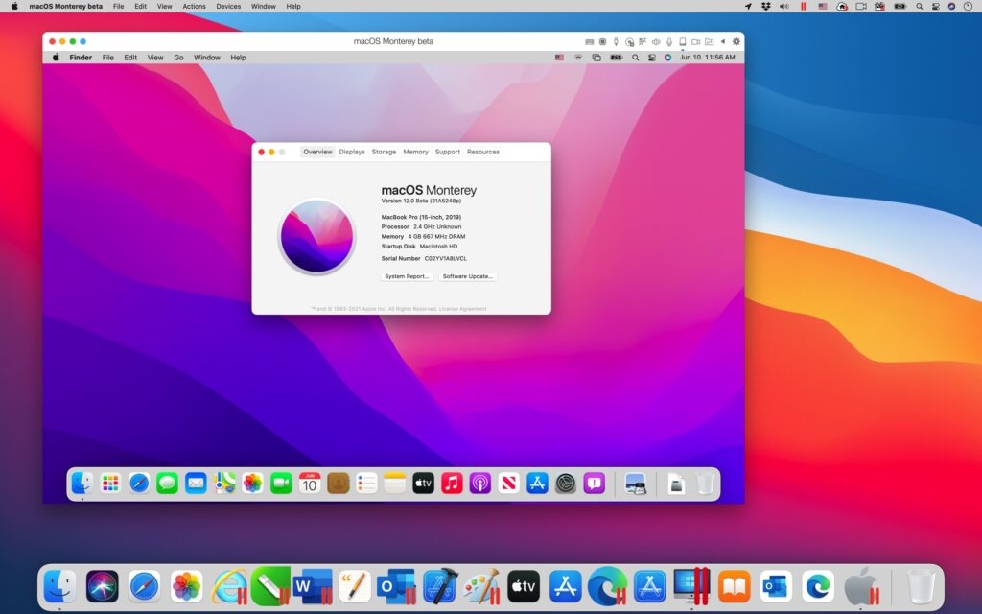The height and width of the screenshot is (614, 982).
Task: Open Control Center in the guest menu bar
Action: tap(652, 58)
